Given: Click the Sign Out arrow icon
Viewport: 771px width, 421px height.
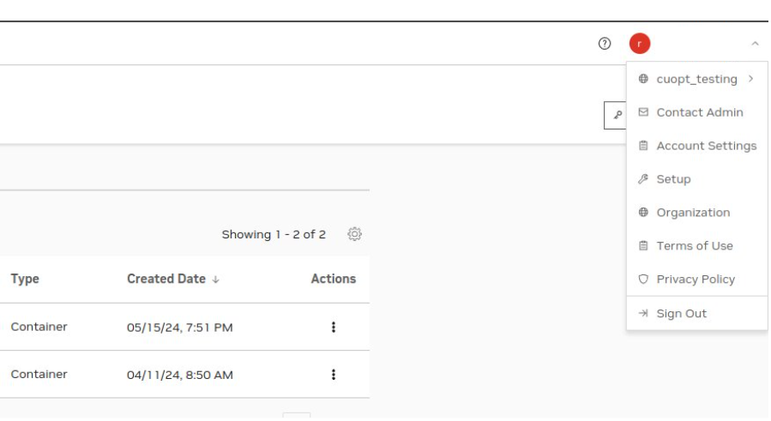Looking at the screenshot, I should tap(643, 313).
